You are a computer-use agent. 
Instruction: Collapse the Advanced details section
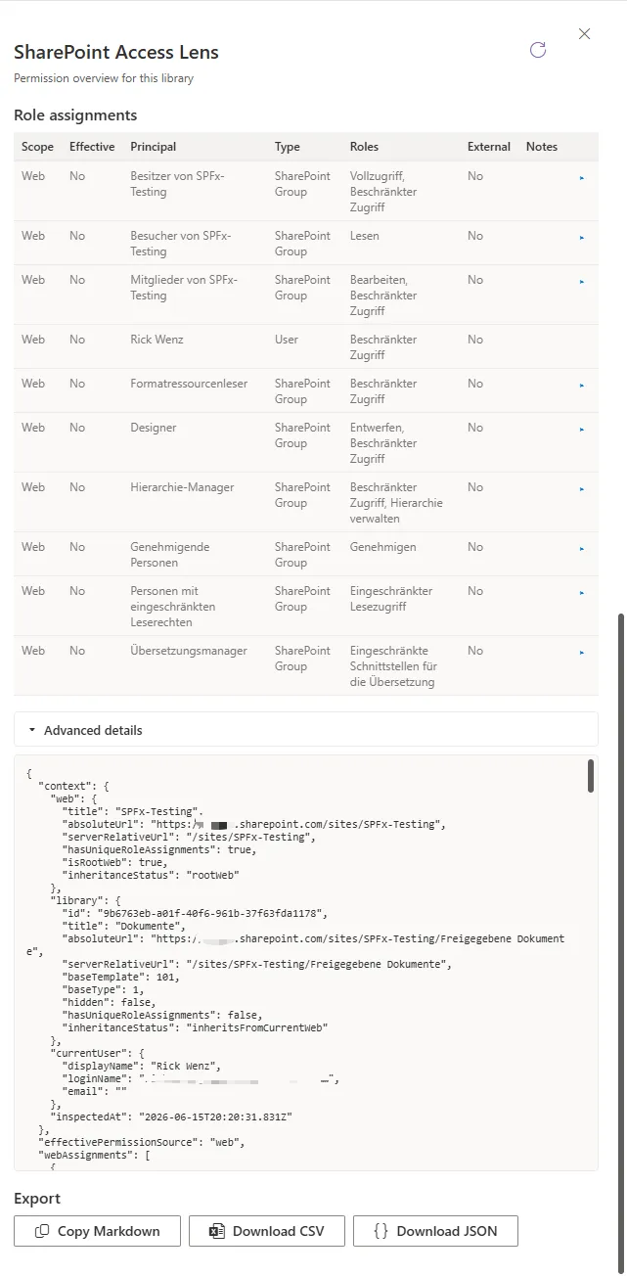pyautogui.click(x=306, y=730)
